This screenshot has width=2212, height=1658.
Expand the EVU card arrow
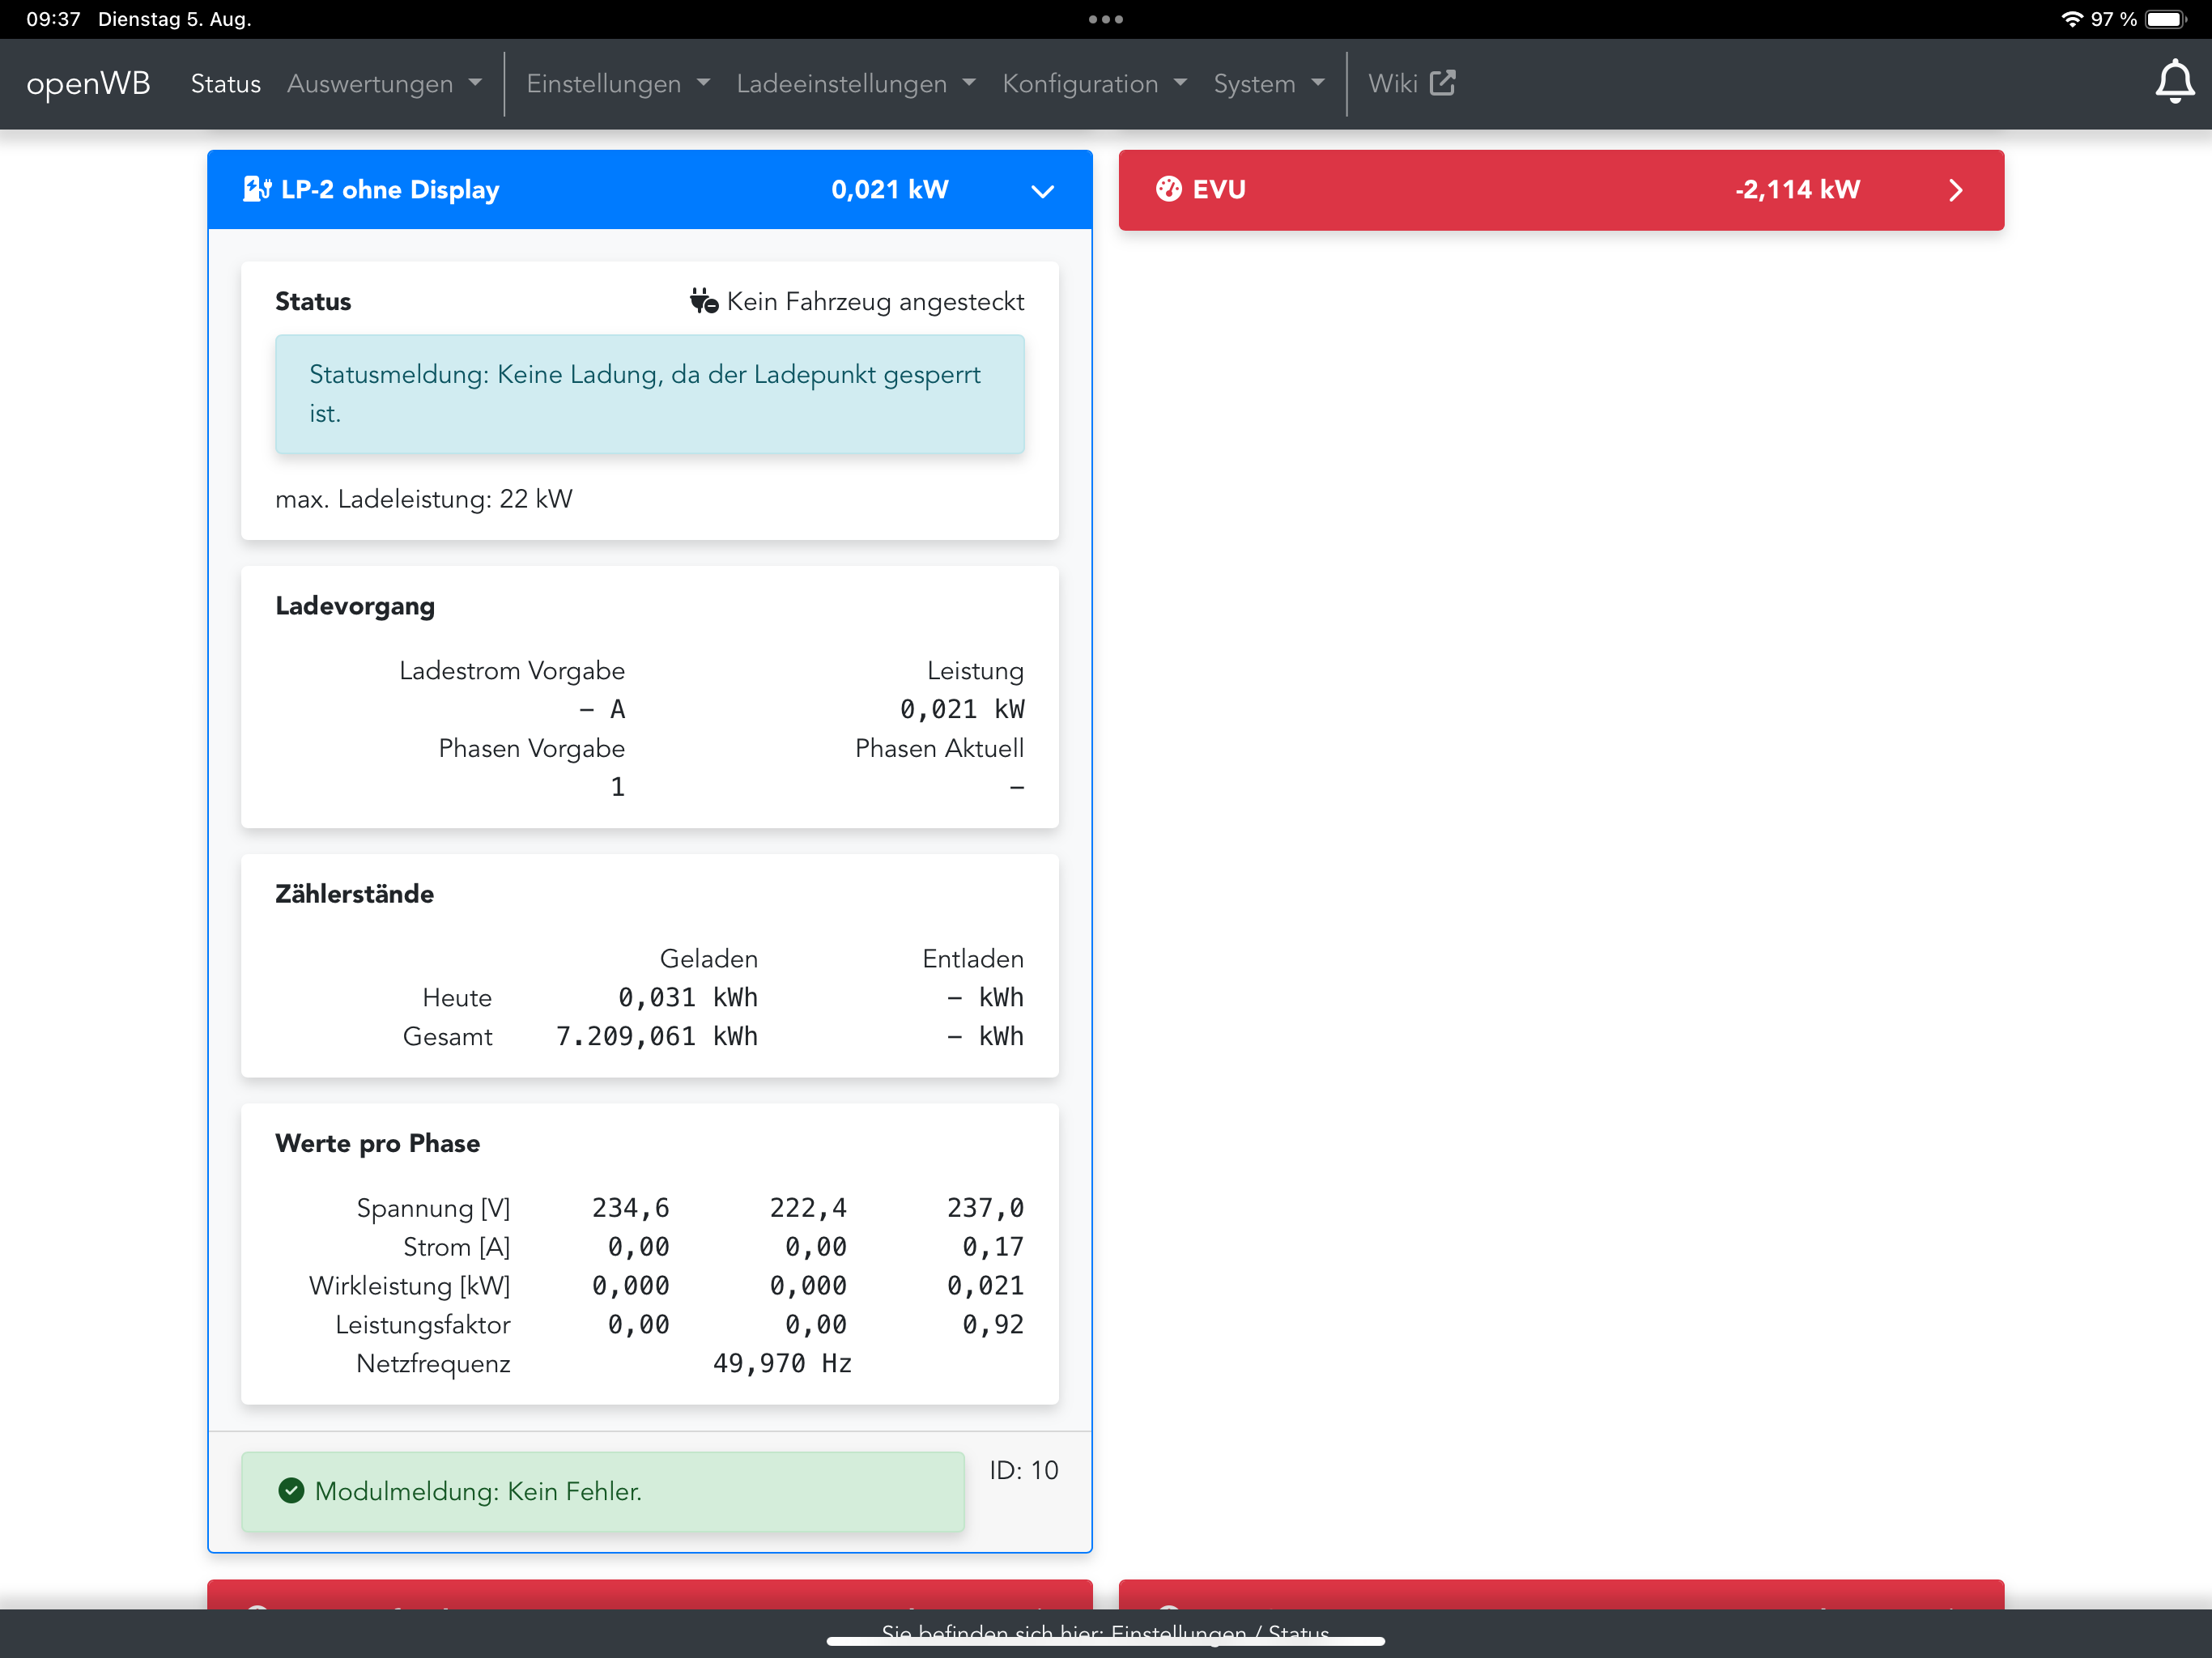pyautogui.click(x=1955, y=190)
